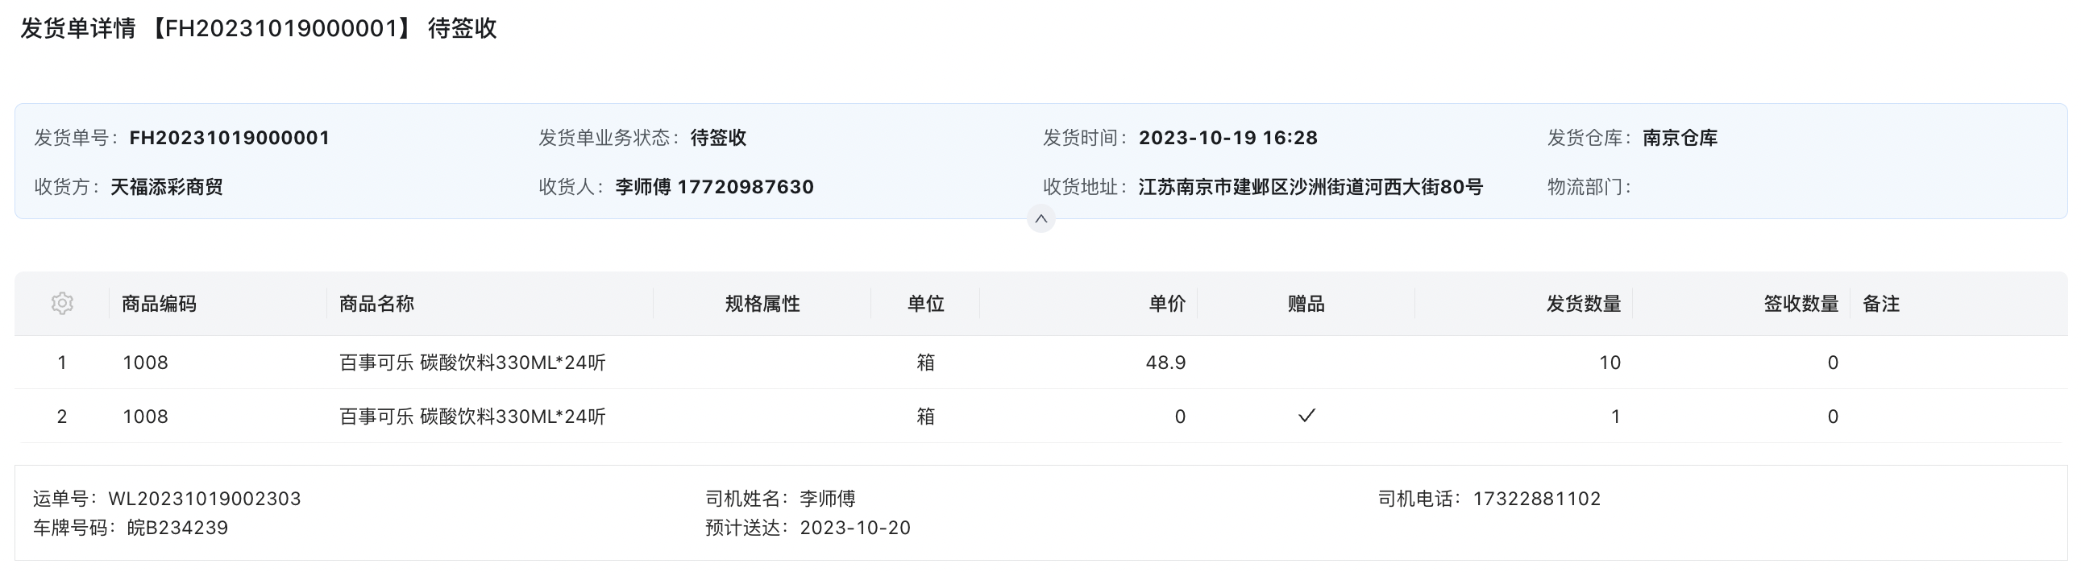Click 单价 column header
The width and height of the screenshot is (2081, 572).
point(1167,304)
